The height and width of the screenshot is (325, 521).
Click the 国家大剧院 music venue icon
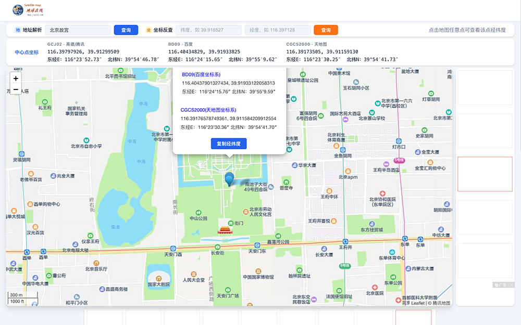(159, 278)
